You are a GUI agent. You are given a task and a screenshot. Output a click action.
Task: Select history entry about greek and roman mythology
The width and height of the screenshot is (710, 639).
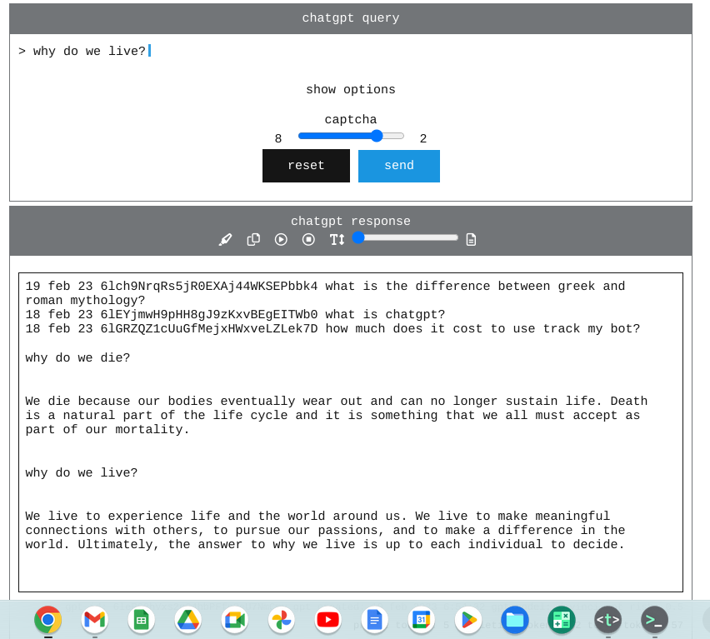(x=325, y=293)
